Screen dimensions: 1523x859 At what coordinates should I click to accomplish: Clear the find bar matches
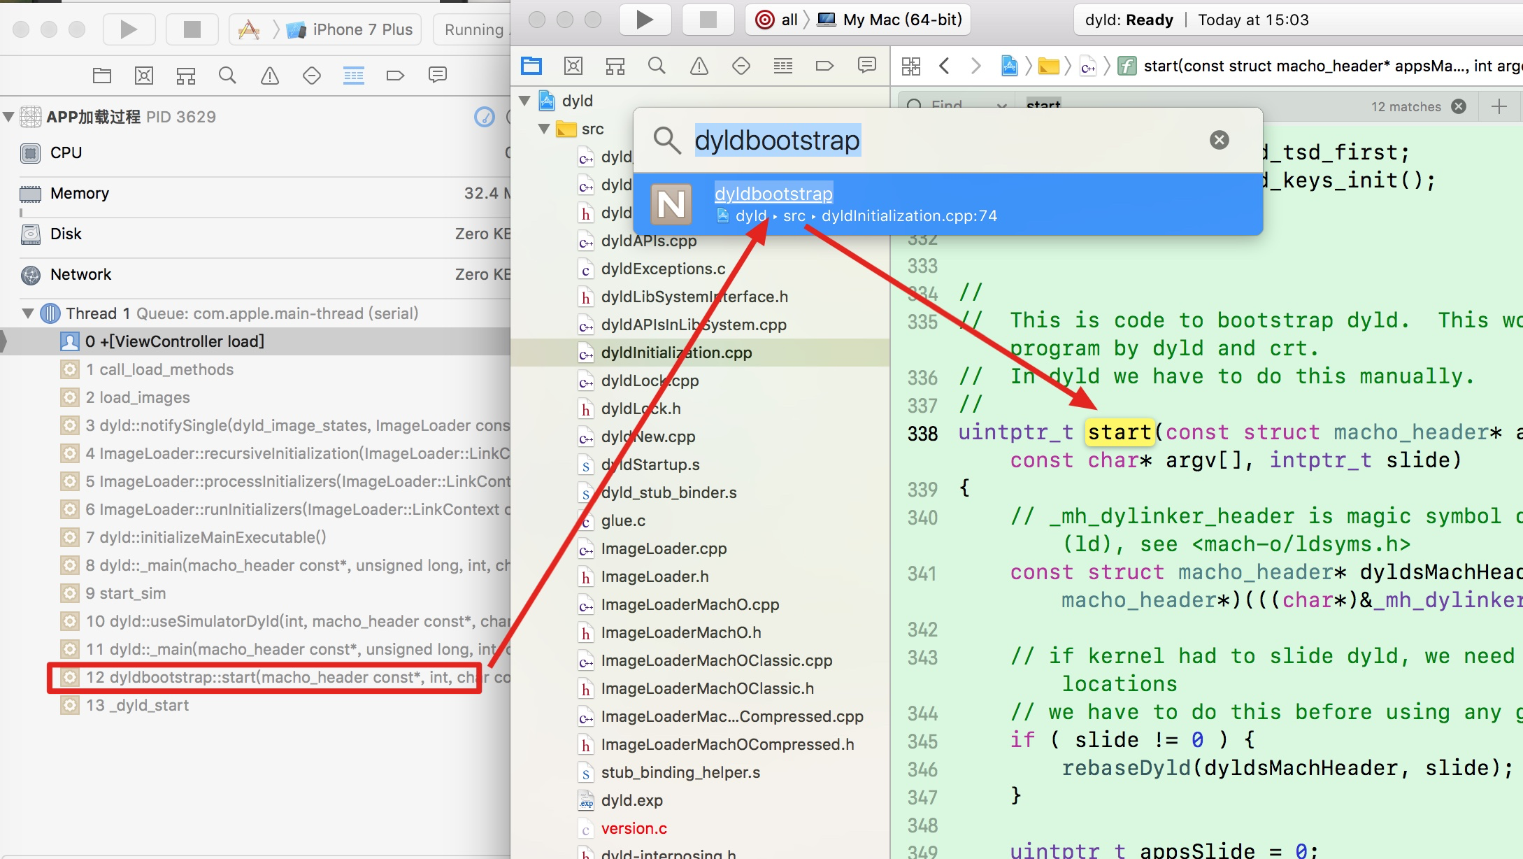pyautogui.click(x=1459, y=106)
